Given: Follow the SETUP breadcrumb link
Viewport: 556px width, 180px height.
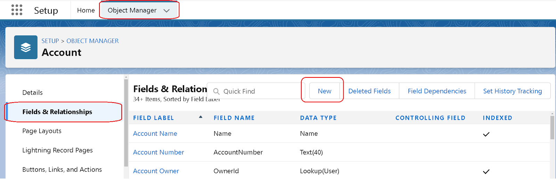Looking at the screenshot, I should [x=50, y=41].
